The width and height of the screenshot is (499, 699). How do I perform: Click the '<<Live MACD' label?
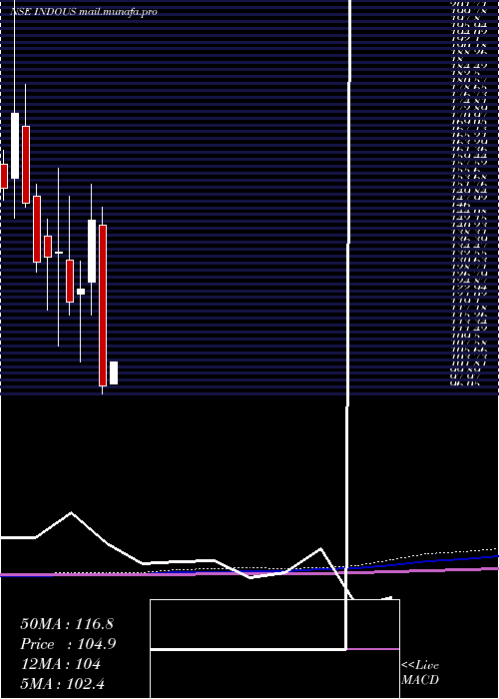pos(420,673)
